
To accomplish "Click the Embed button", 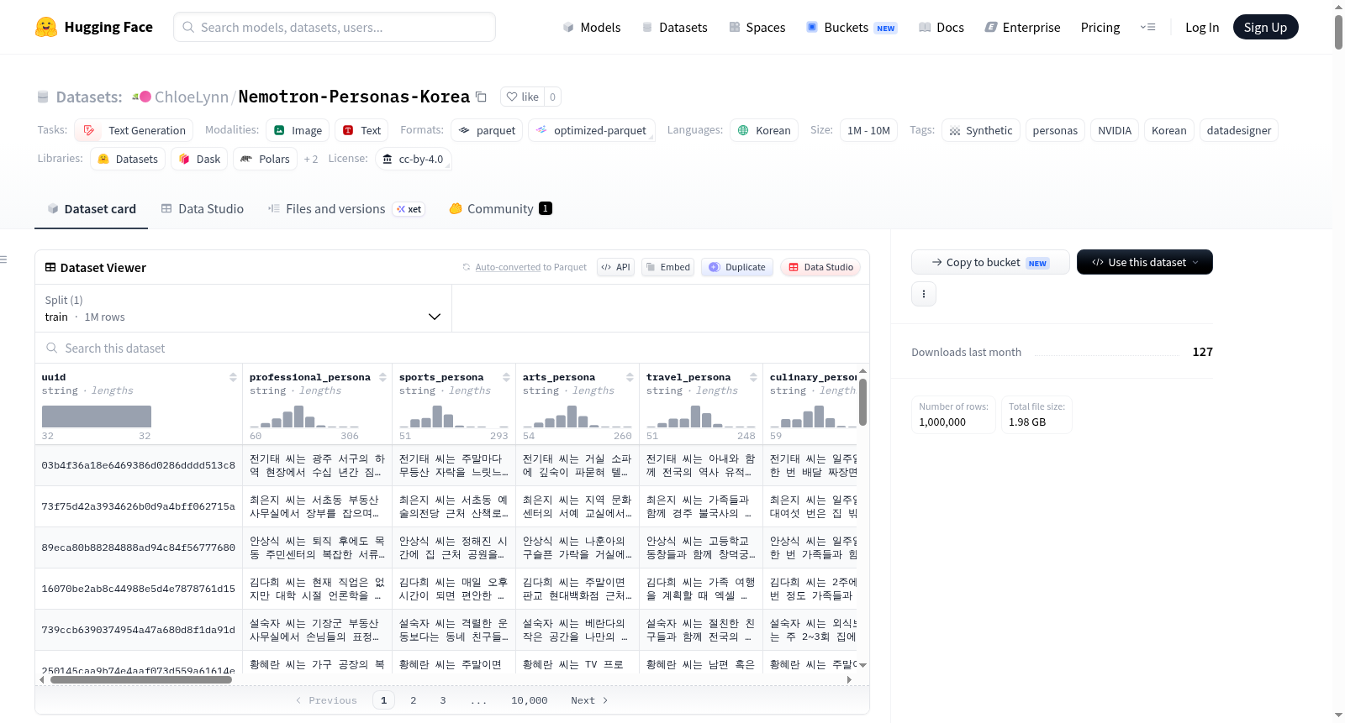I will click(x=668, y=267).
